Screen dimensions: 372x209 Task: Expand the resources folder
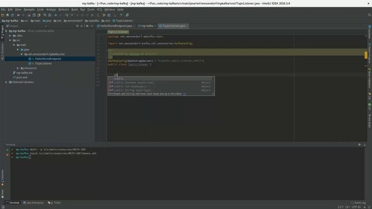coord(18,69)
